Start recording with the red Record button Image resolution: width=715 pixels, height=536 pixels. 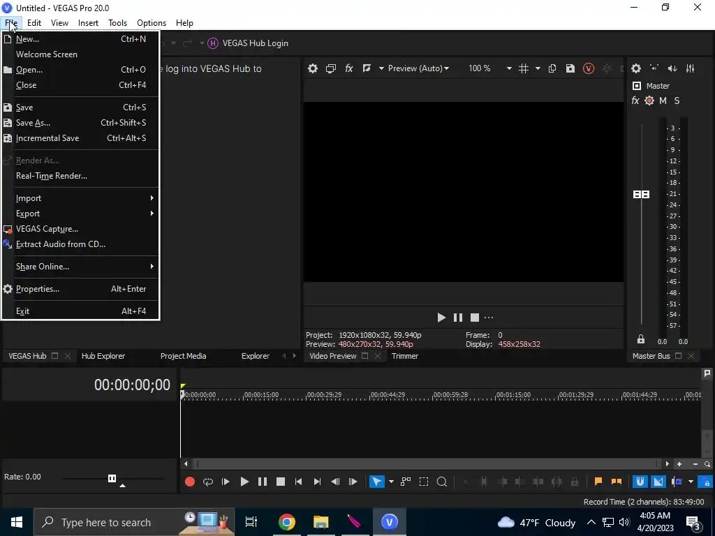coord(190,482)
